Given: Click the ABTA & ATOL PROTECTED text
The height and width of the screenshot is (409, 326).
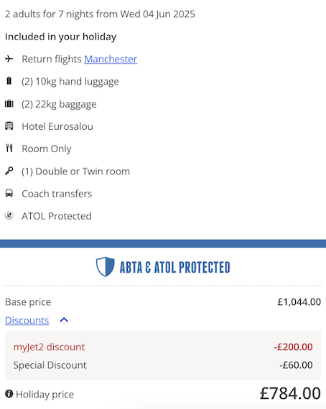Looking at the screenshot, I should pyautogui.click(x=175, y=267).
